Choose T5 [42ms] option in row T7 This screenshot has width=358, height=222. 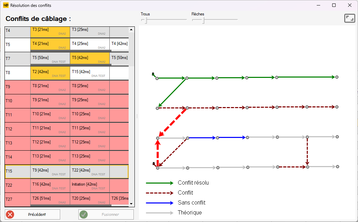point(89,59)
